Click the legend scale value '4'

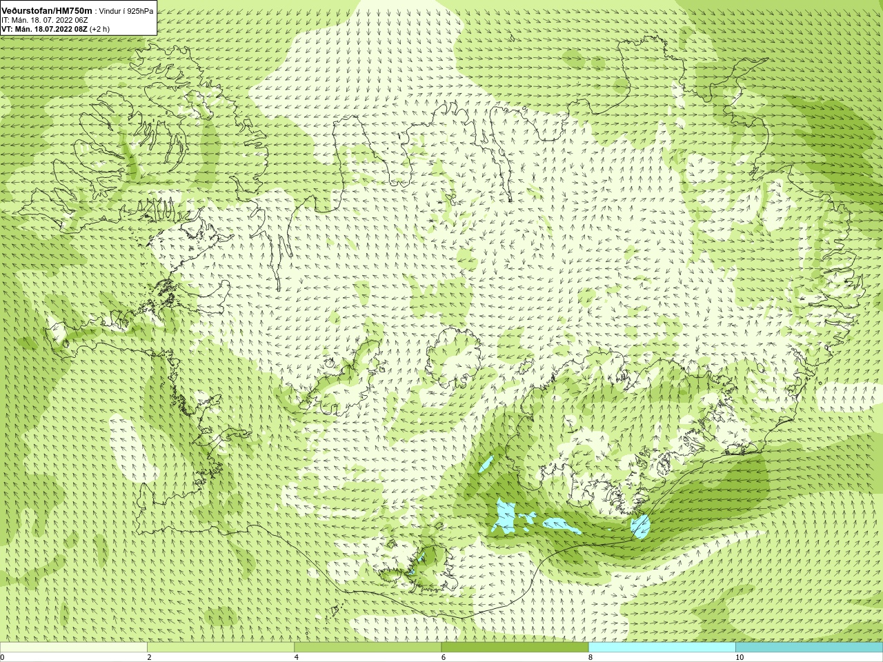[296, 657]
